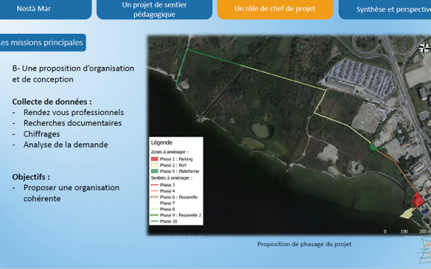Switch to Un projet de sentier pédagogique tab

click(x=155, y=9)
